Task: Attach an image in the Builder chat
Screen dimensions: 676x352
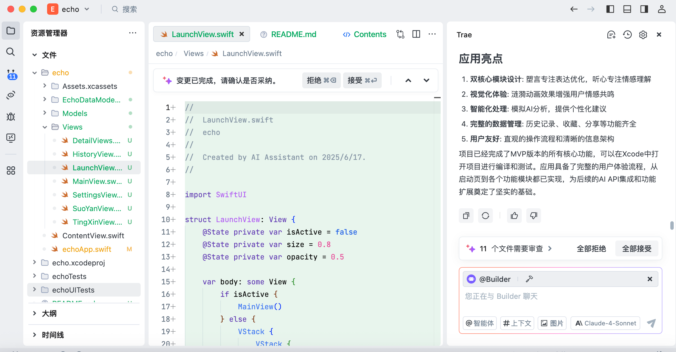Action: point(552,323)
